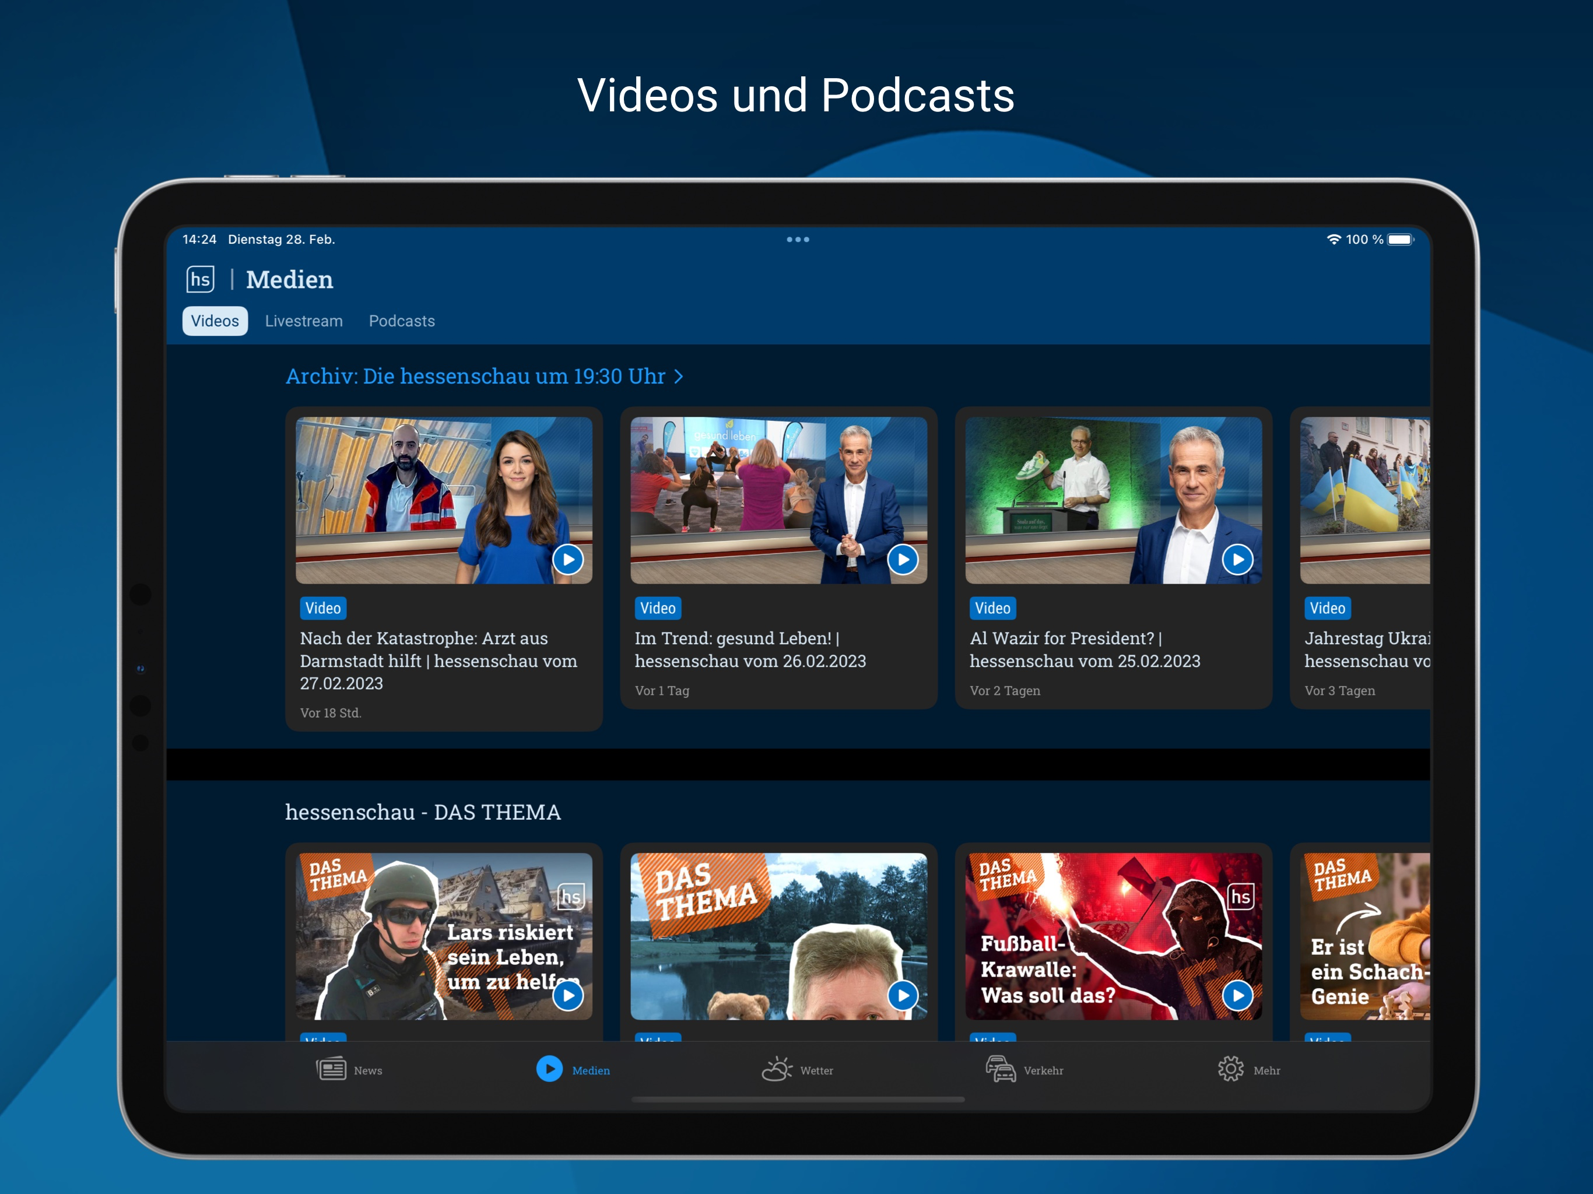
Task: Switch to the Podcasts tab
Action: 402,321
